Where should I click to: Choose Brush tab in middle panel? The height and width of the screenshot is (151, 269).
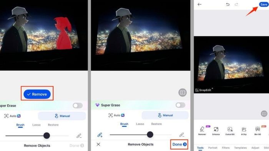tap(124, 124)
